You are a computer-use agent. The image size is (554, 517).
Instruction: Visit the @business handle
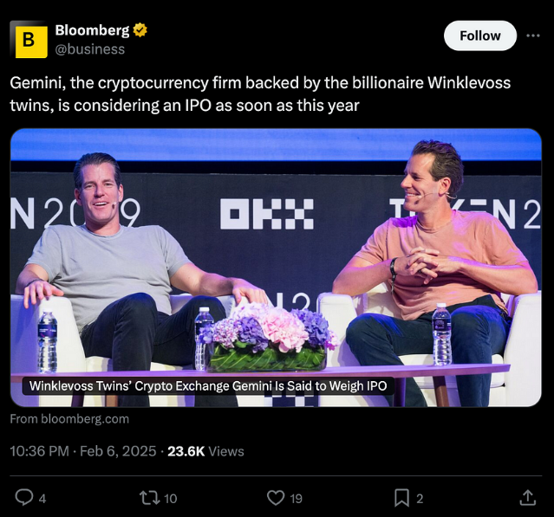[90, 49]
